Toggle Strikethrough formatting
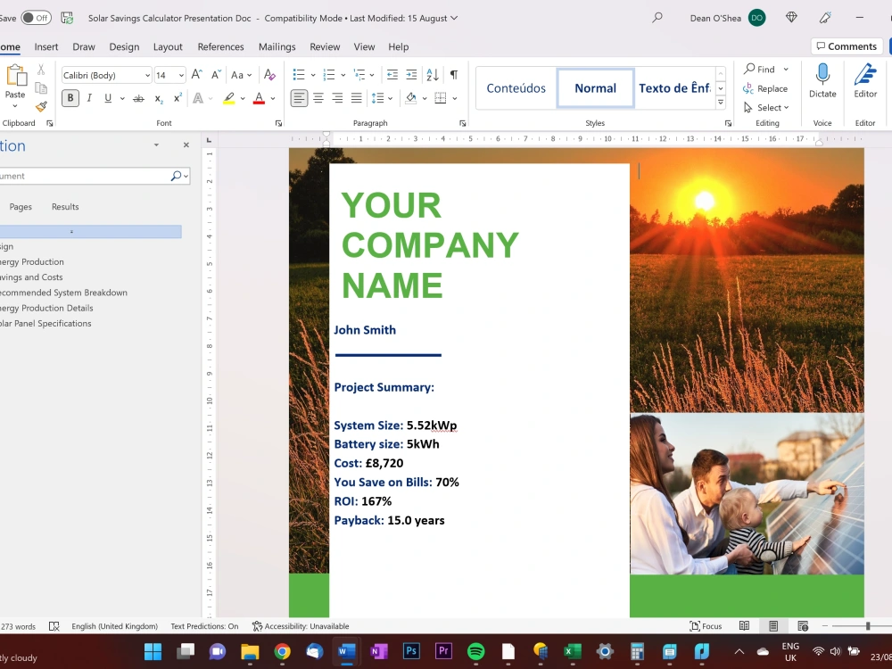 [138, 98]
